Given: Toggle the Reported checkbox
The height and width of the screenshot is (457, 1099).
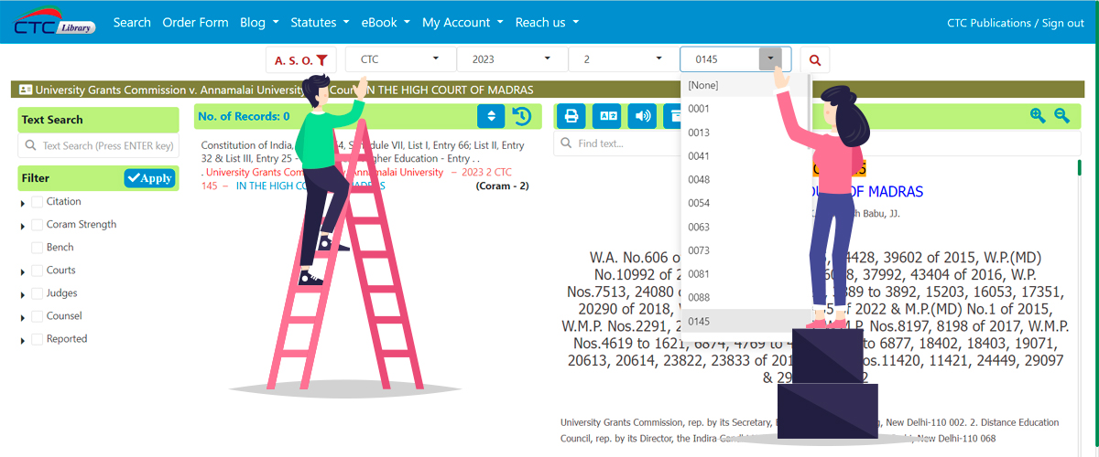Looking at the screenshot, I should (x=38, y=339).
